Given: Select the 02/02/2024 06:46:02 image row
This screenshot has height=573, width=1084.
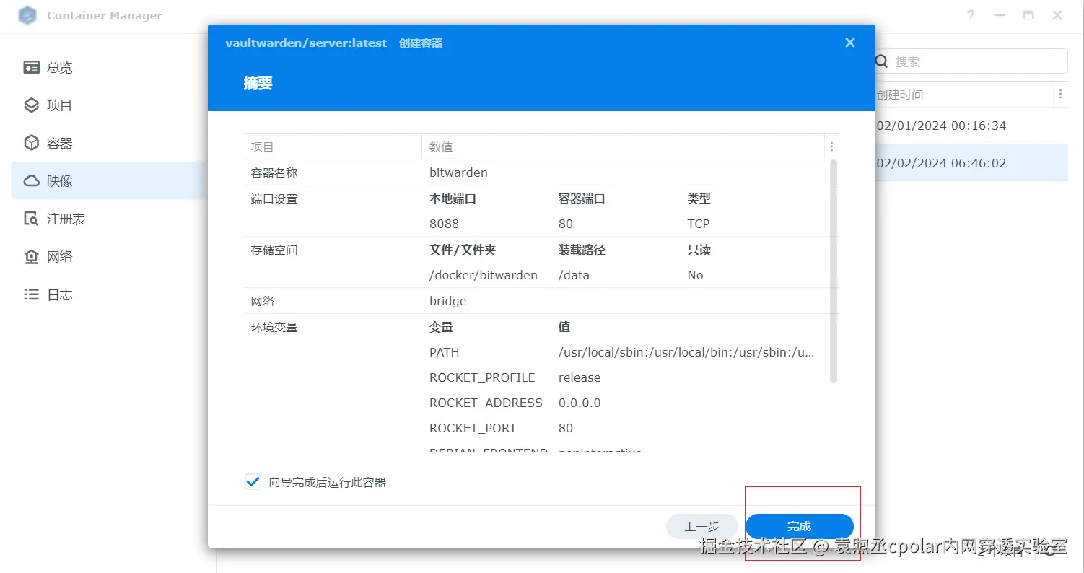Looking at the screenshot, I should pos(971,163).
